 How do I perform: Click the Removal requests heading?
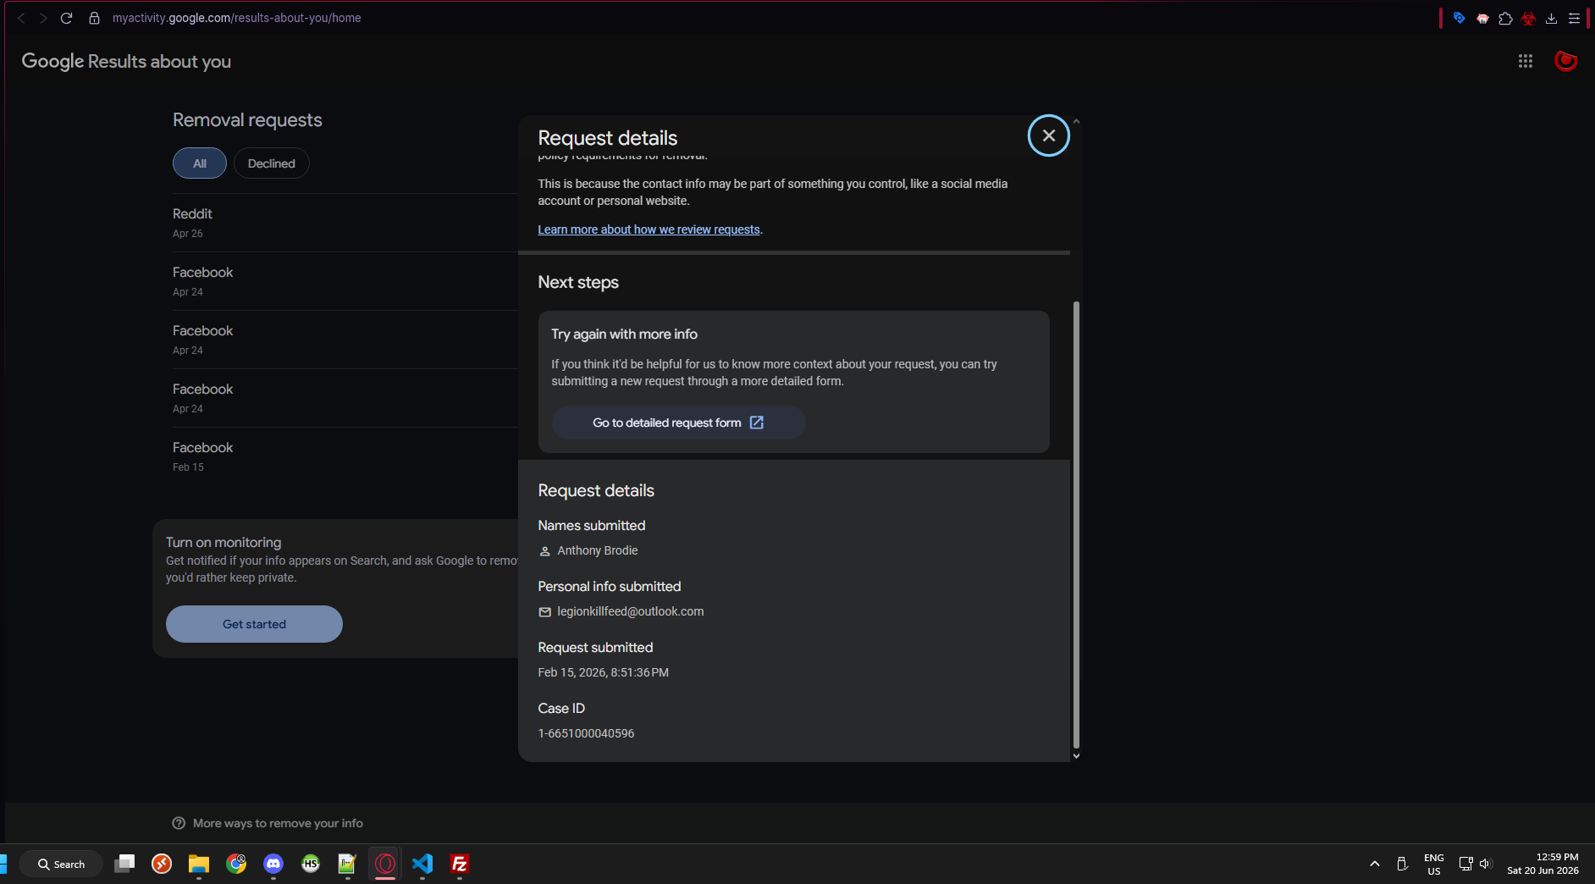point(247,120)
